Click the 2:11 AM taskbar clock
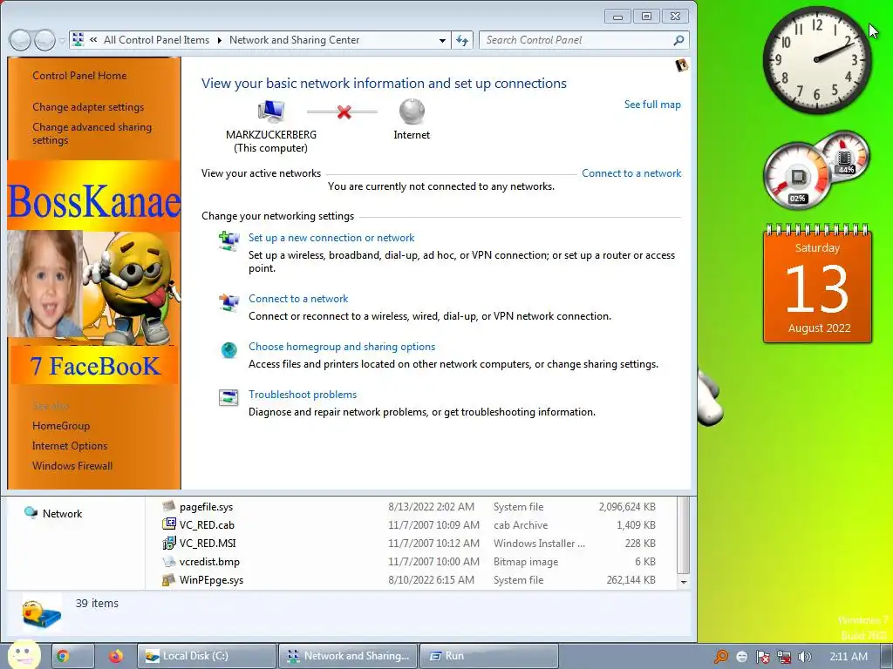 point(848,656)
